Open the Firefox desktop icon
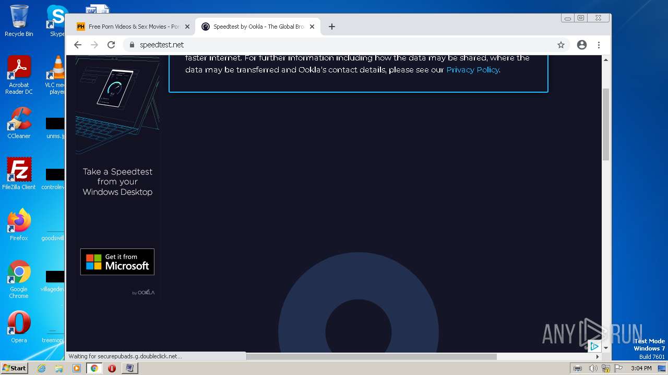The image size is (668, 375). (x=19, y=225)
